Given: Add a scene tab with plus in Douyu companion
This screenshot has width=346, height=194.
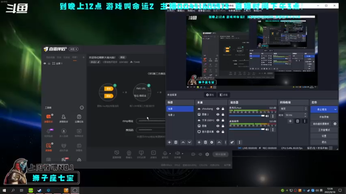Looking at the screenshot, I should click(83, 57).
